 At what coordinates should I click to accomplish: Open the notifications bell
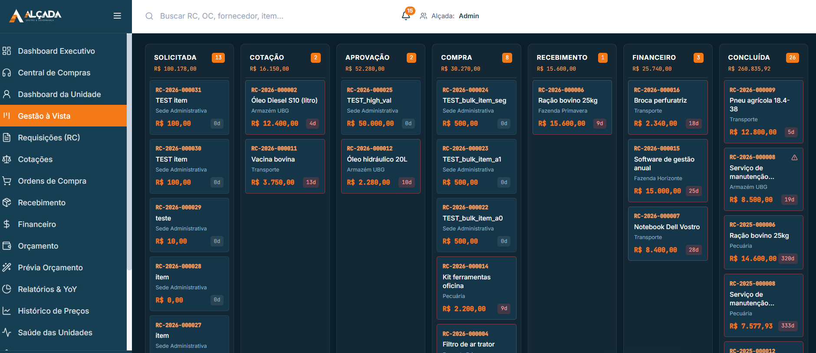tap(406, 16)
